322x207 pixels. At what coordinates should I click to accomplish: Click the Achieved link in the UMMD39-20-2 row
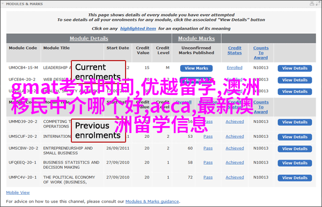(x=235, y=122)
